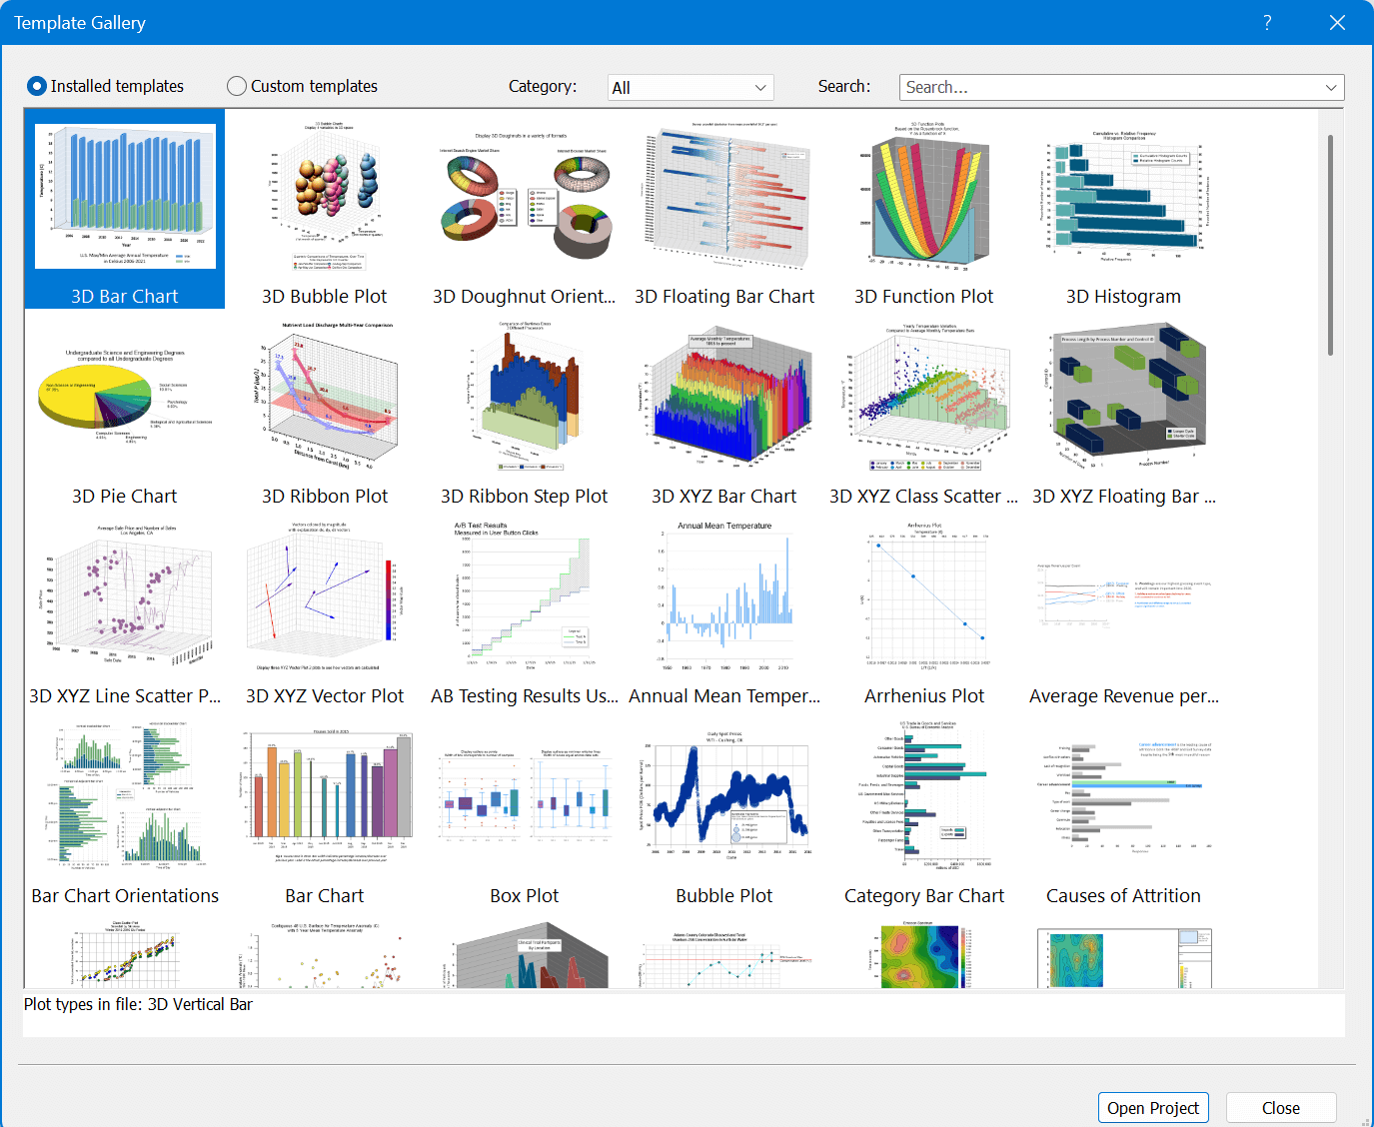The image size is (1374, 1127).
Task: Click the Close button at bottom
Action: click(1281, 1108)
